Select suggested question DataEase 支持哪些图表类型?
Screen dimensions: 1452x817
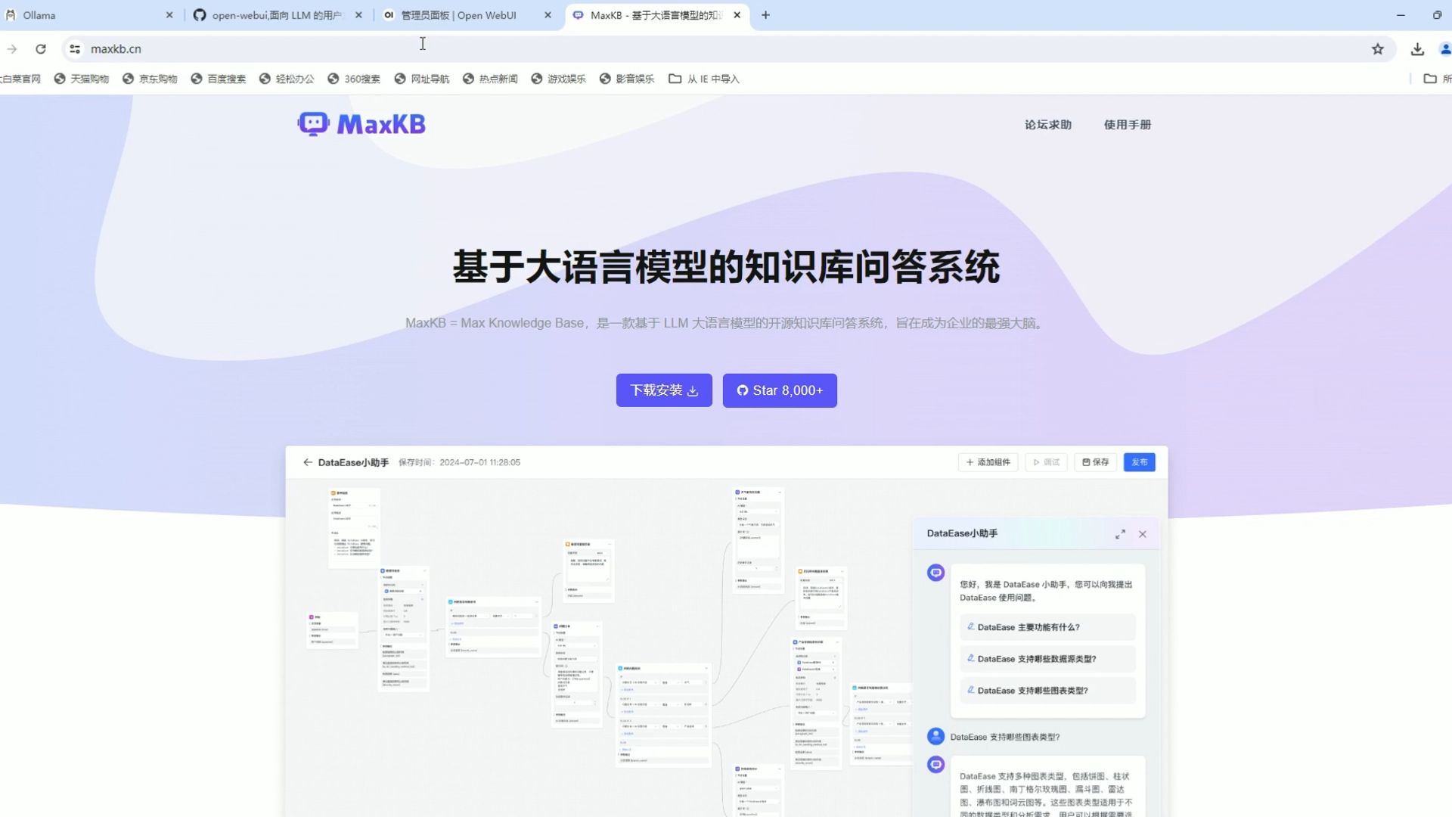pyautogui.click(x=1047, y=691)
